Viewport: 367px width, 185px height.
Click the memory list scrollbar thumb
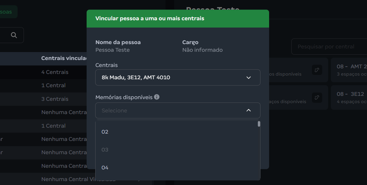point(259,124)
